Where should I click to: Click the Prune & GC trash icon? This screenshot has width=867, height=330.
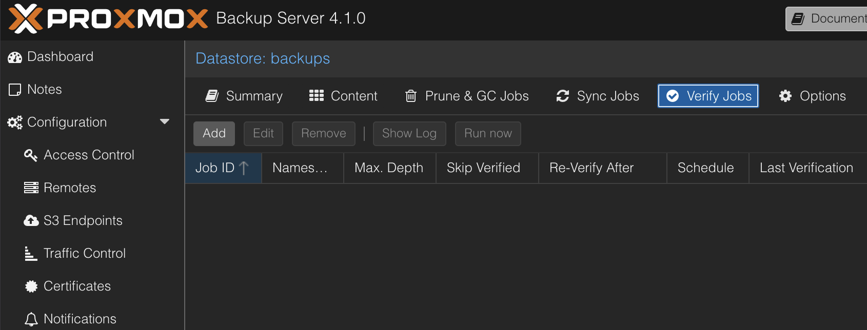411,96
